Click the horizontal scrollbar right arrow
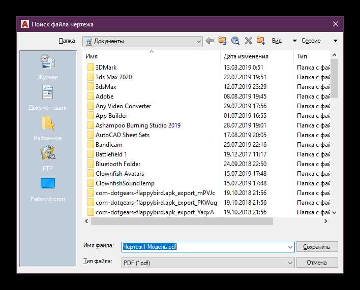 click(x=326, y=221)
